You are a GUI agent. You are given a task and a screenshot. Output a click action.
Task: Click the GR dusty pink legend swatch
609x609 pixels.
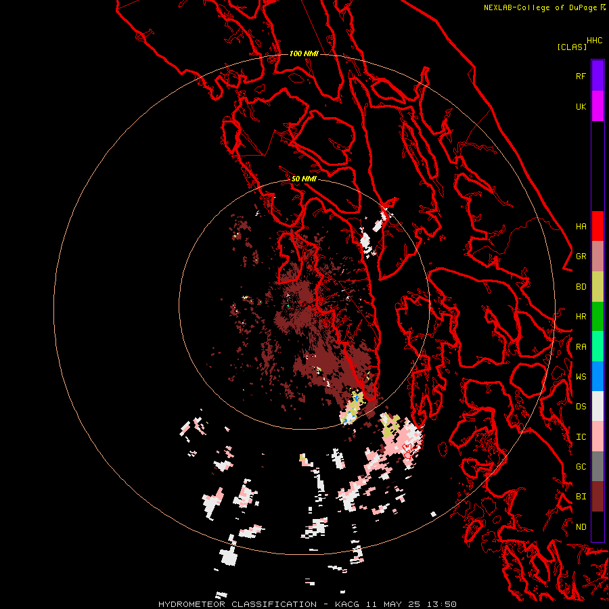point(597,256)
